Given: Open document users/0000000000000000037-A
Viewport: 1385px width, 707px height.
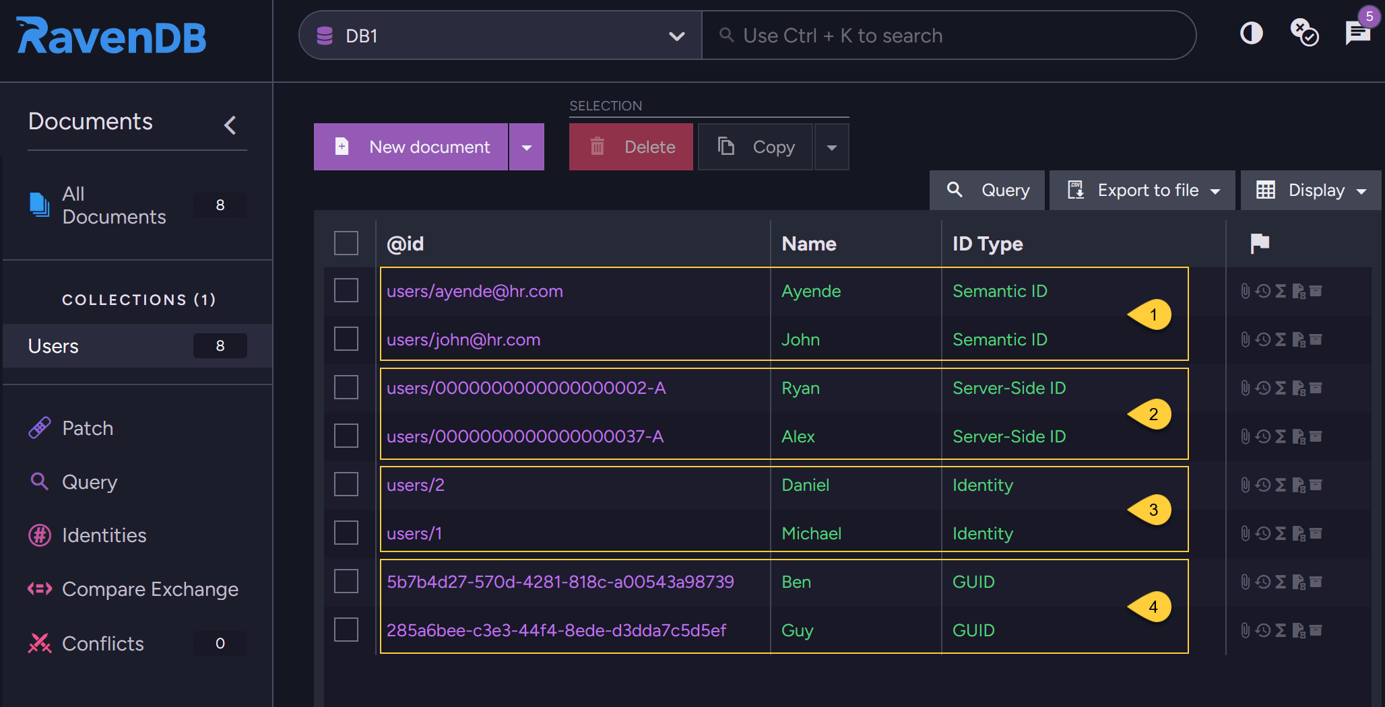Looking at the screenshot, I should pos(525,436).
